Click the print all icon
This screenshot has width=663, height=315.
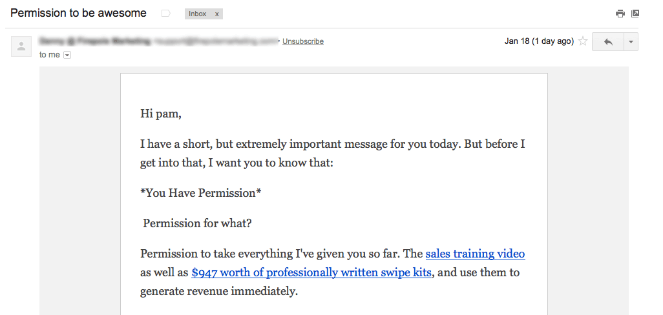(x=620, y=14)
